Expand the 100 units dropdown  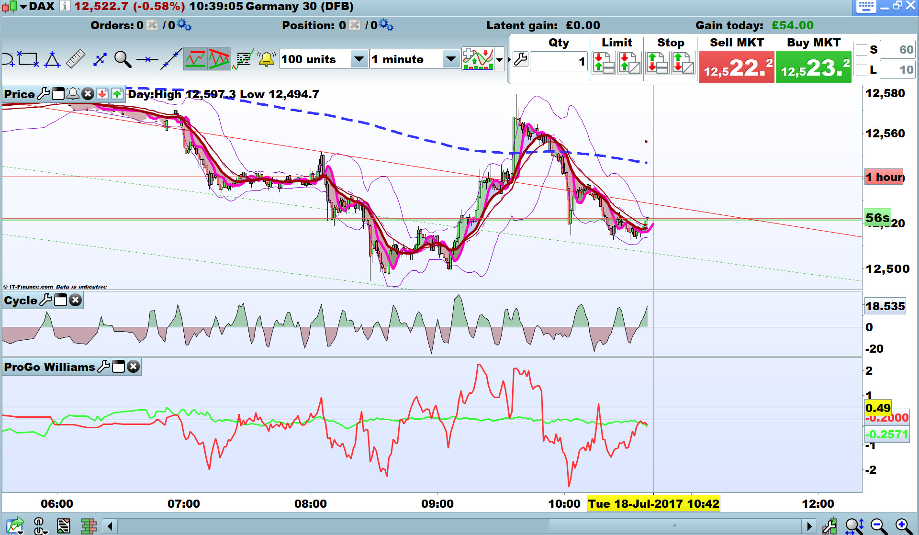coord(359,59)
